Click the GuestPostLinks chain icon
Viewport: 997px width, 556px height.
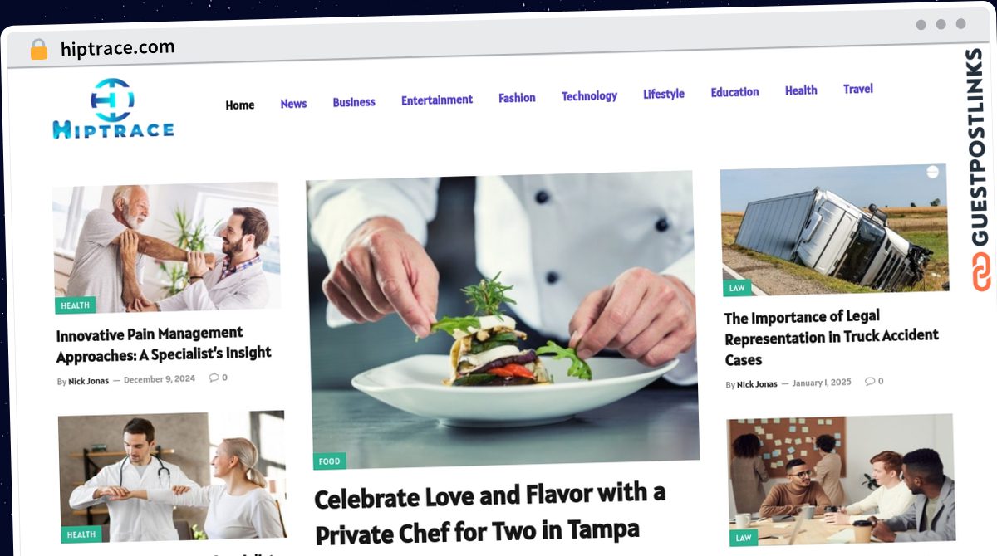[982, 272]
